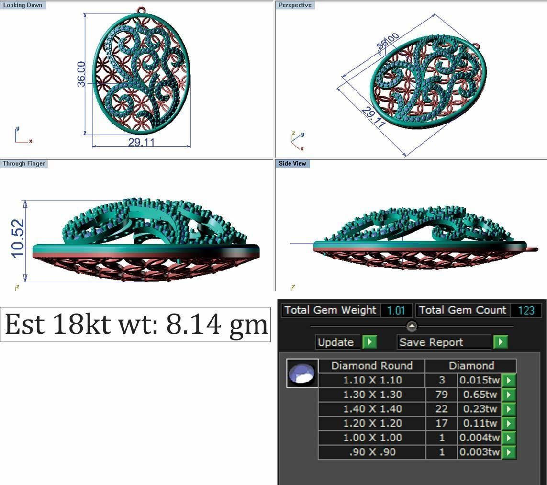Select the round diamond gem thumbnail
The width and height of the screenshot is (547, 485).
[x=302, y=373]
